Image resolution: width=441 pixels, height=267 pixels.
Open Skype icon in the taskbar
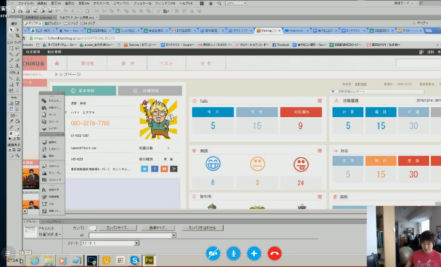[136, 260]
